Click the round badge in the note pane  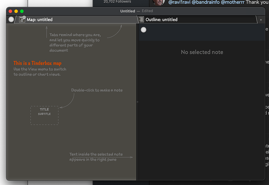143,30
